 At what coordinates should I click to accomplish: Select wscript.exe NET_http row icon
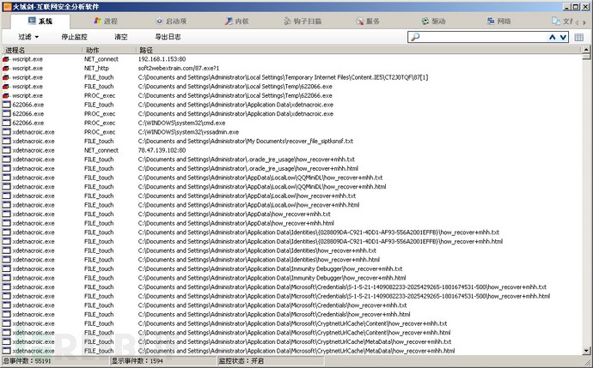click(6, 69)
